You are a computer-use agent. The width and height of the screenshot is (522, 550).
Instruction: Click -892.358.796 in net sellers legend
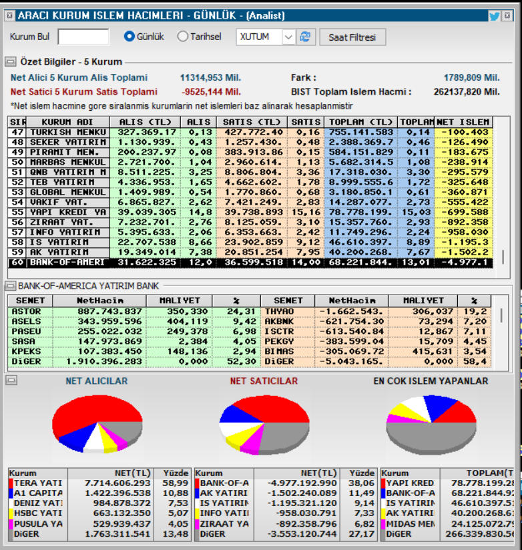[x=306, y=524]
